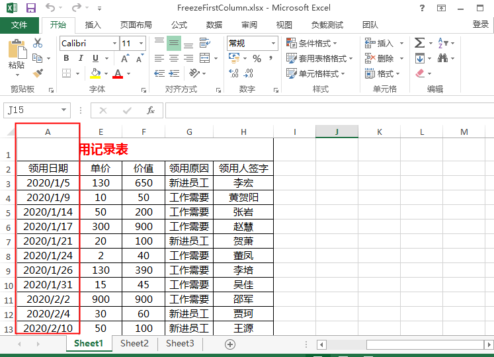The image size is (494, 357).
Task: Switch to Sheet2 worksheet tab
Action: tap(134, 344)
